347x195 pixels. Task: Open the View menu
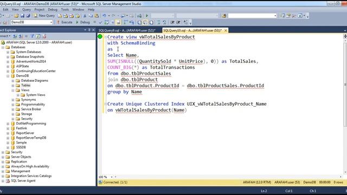click(15, 10)
